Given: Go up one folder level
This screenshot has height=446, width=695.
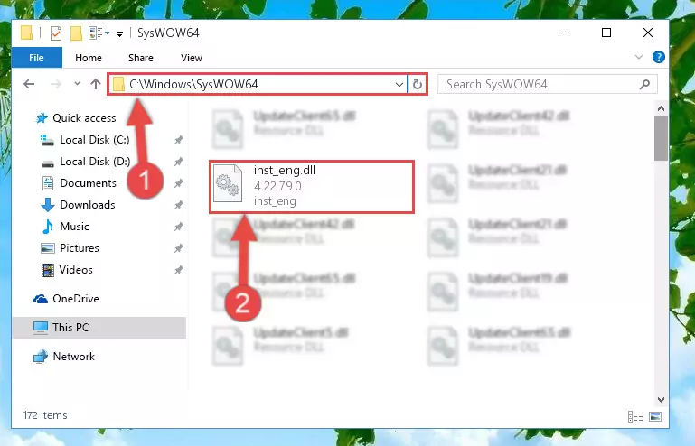Looking at the screenshot, I should pyautogui.click(x=96, y=84).
